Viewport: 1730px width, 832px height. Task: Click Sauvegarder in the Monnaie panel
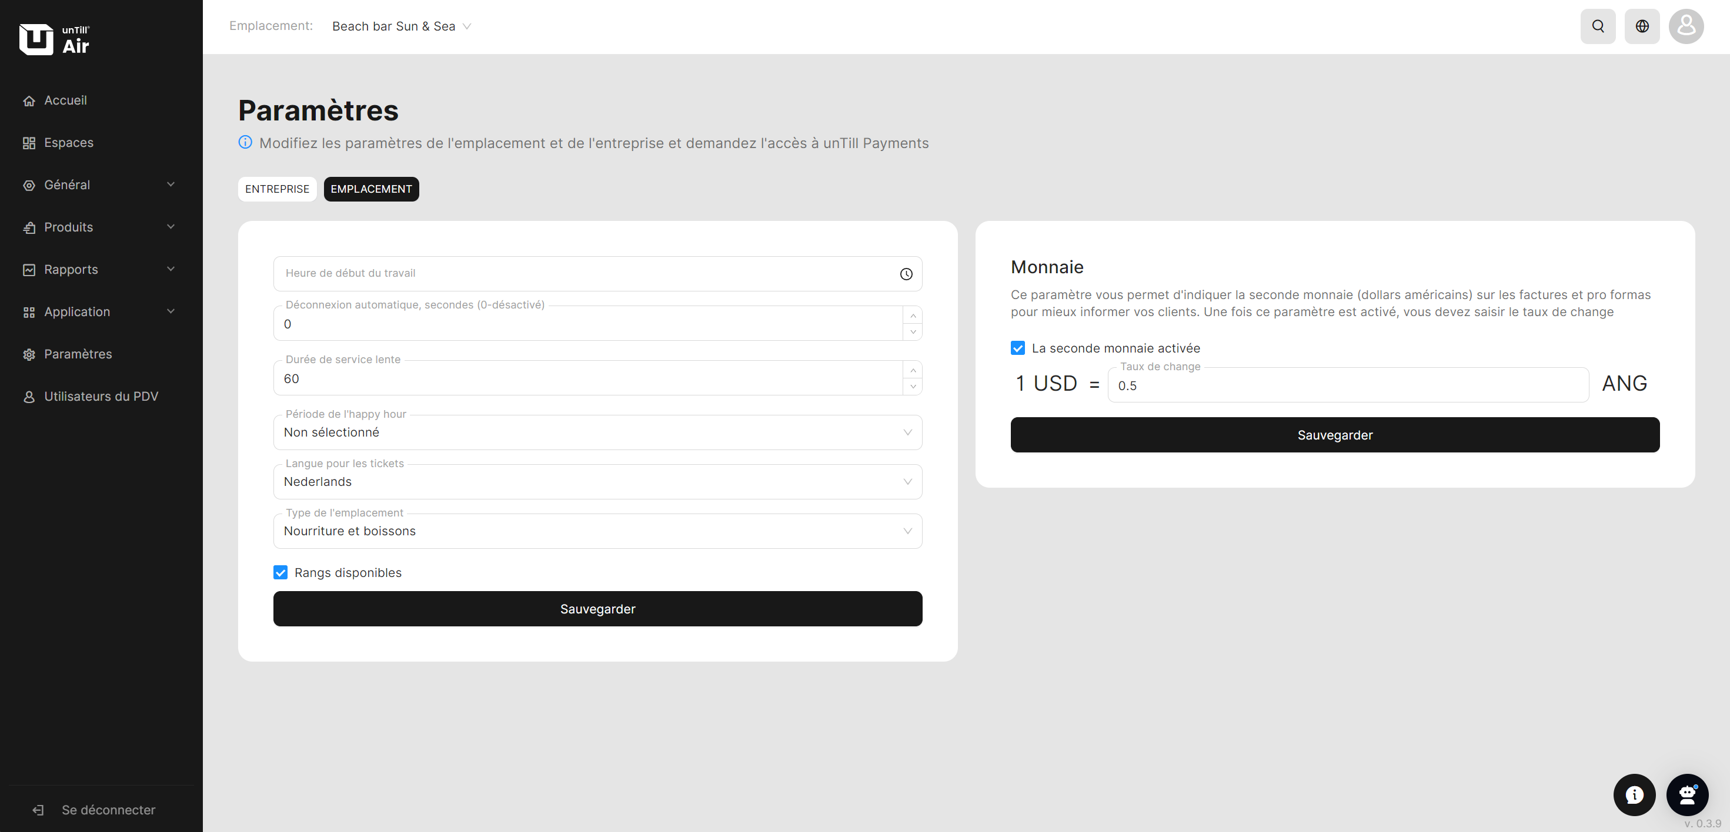1334,435
